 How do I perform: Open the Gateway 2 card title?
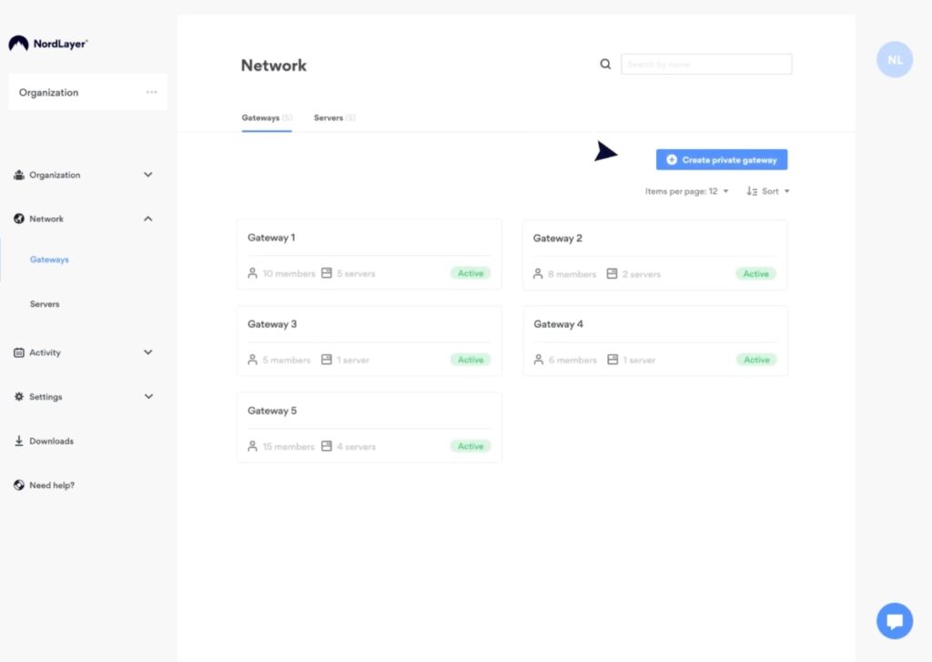(x=558, y=238)
